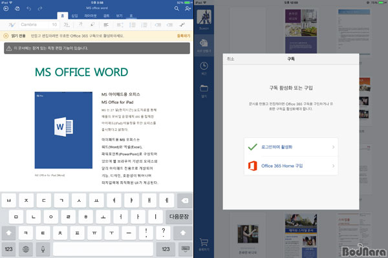Tap the red Office logo icon
This screenshot has width=388, height=258.
[x=253, y=166]
